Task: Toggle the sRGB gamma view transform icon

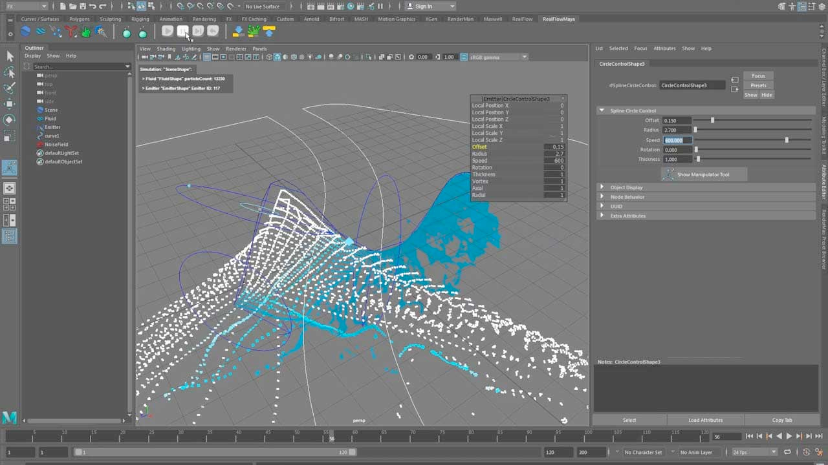Action: tap(463, 57)
